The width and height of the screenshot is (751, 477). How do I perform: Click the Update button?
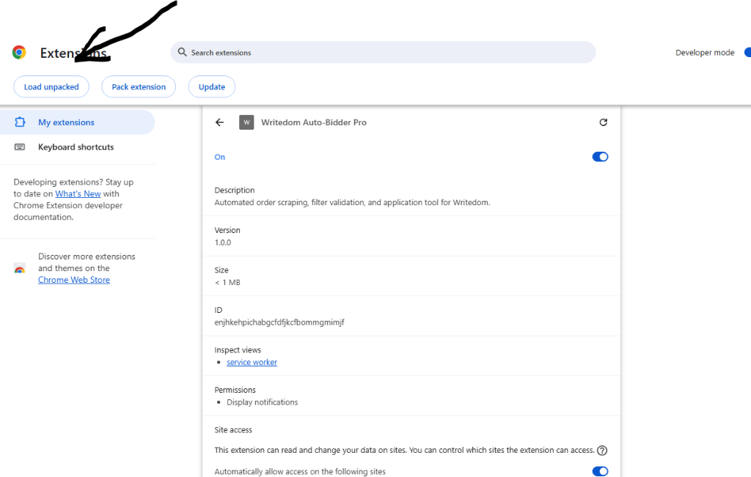pyautogui.click(x=212, y=86)
